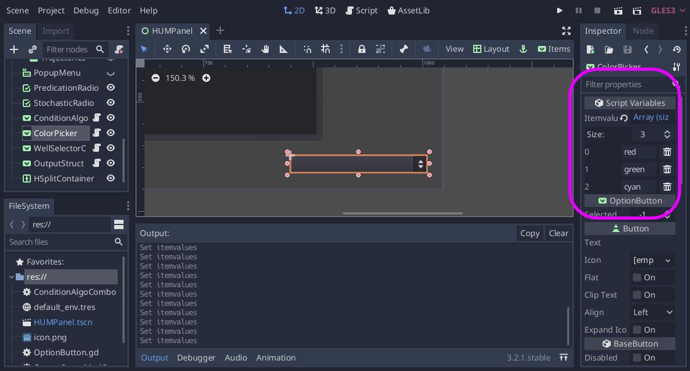This screenshot has width=690, height=371.
Task: Lock the selected object with padlock icon
Action: [x=361, y=49]
